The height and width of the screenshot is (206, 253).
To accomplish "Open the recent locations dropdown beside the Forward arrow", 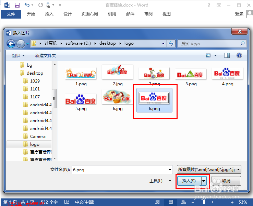I will pos(27,44).
